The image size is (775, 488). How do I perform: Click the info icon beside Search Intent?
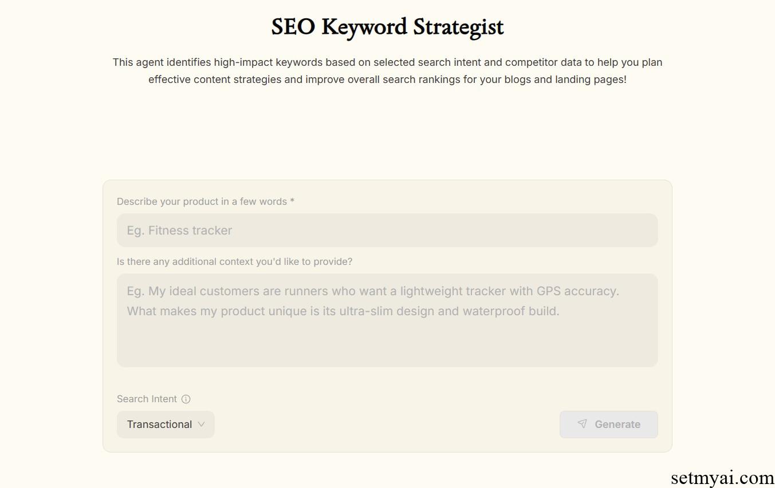point(186,399)
